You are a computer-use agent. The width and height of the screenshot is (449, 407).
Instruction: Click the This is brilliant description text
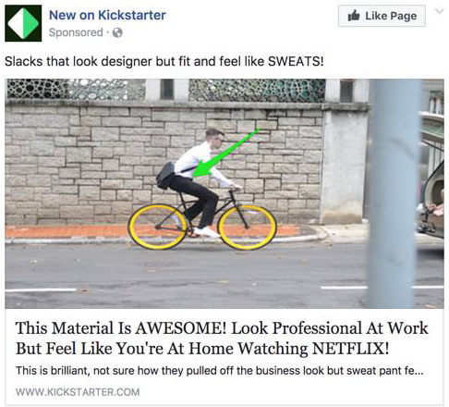220,371
